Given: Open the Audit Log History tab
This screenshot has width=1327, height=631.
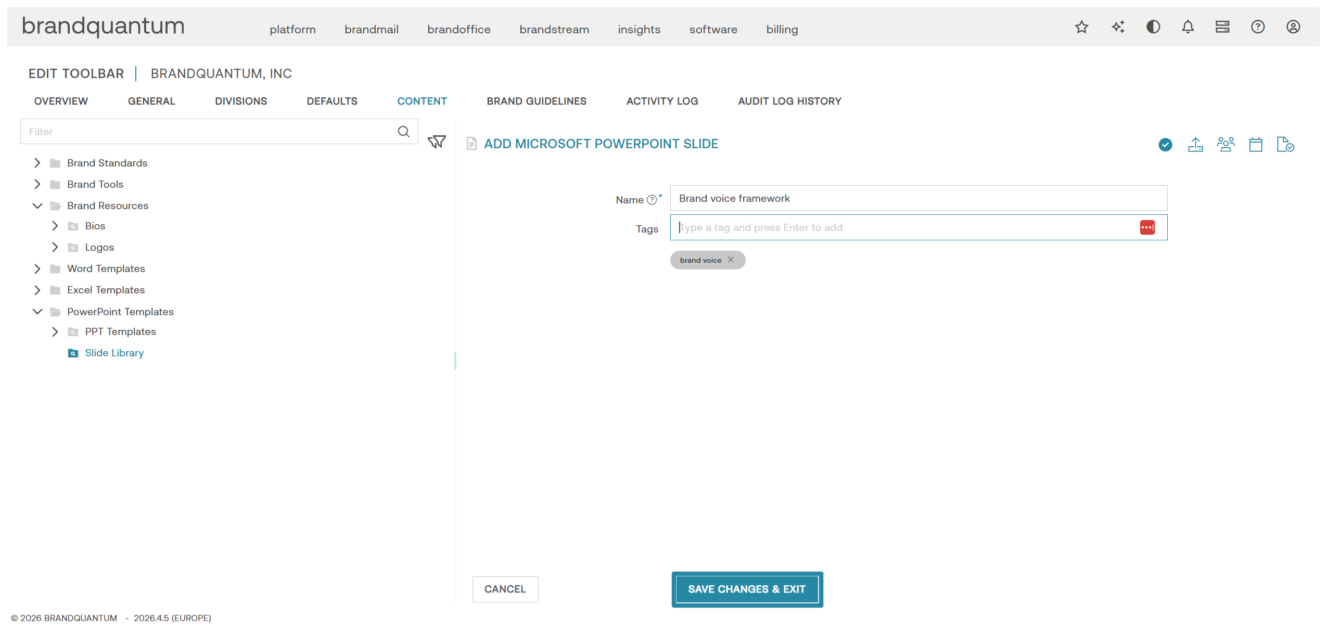Looking at the screenshot, I should coord(789,101).
